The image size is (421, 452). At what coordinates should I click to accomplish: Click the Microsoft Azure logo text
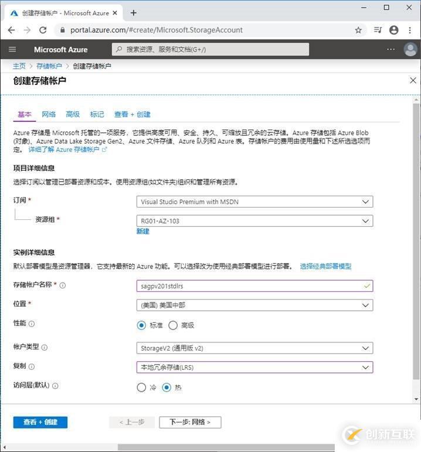60,50
